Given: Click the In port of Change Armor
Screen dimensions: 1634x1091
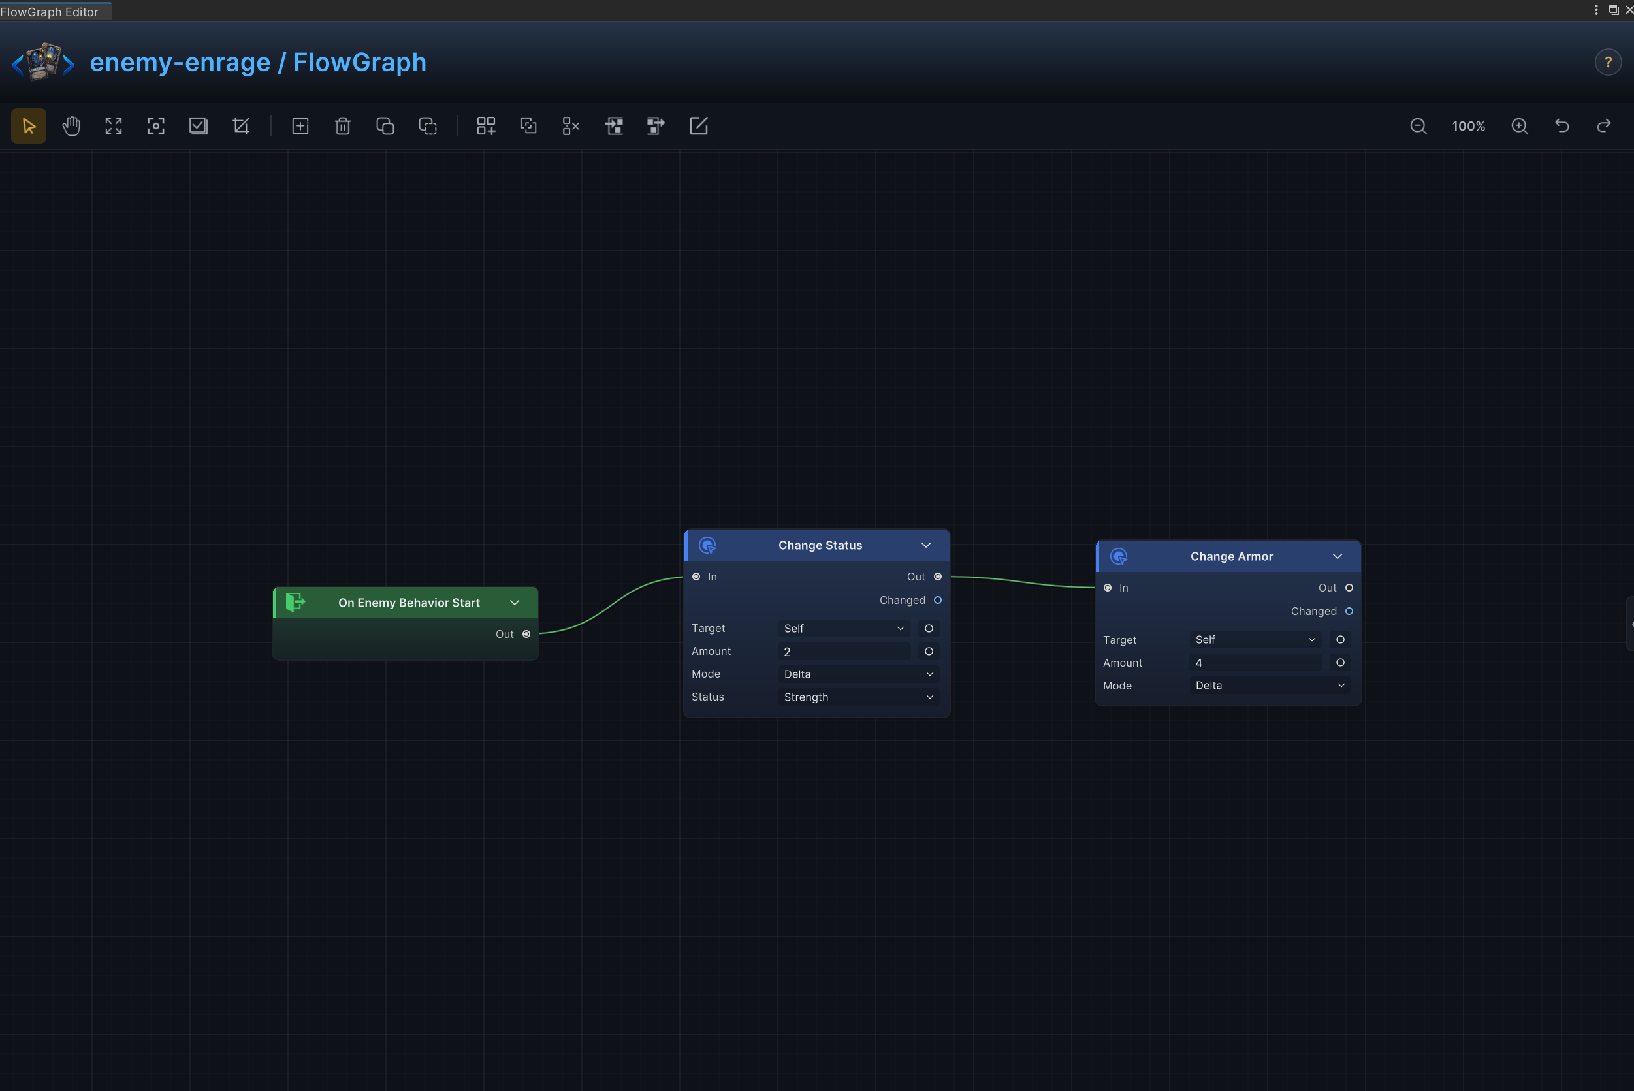Looking at the screenshot, I should pyautogui.click(x=1107, y=588).
